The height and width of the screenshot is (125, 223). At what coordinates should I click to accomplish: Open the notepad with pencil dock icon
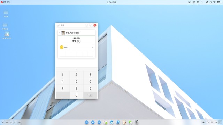124,122
